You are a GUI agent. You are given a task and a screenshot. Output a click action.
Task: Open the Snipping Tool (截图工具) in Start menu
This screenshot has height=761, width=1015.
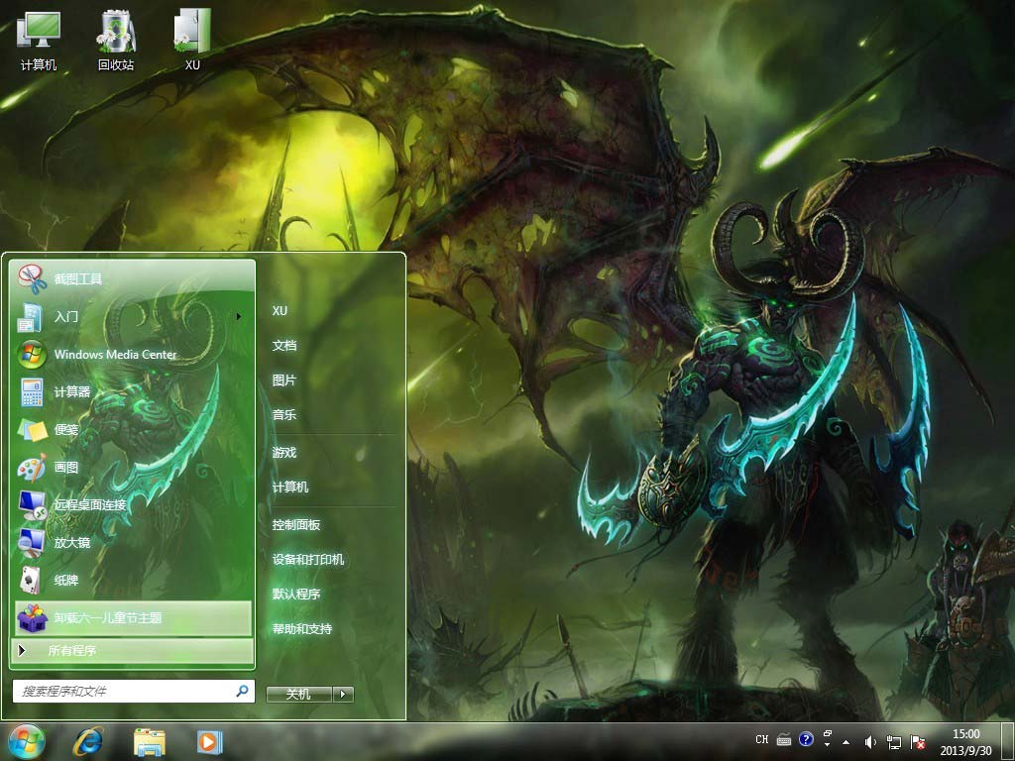coord(77,279)
